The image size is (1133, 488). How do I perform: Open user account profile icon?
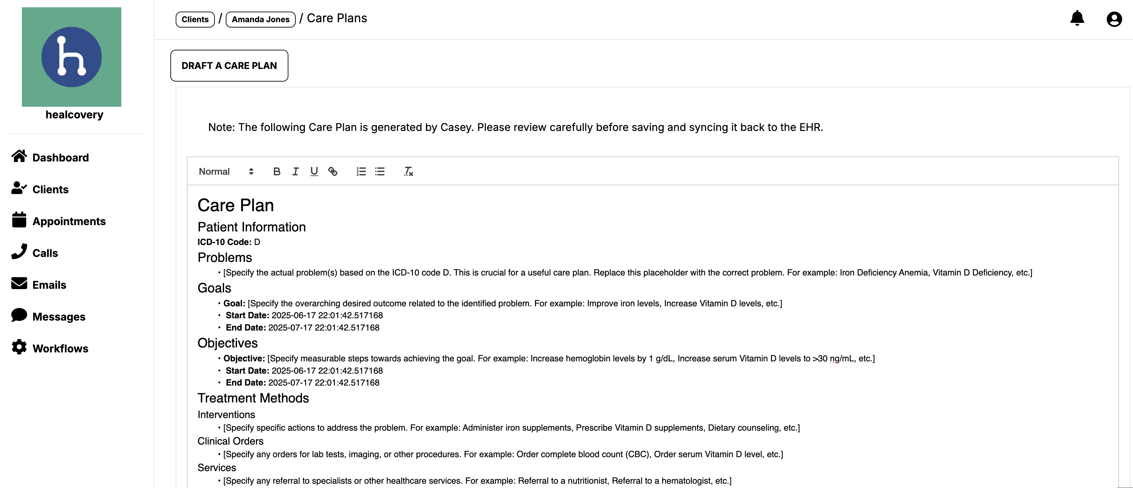click(x=1114, y=19)
